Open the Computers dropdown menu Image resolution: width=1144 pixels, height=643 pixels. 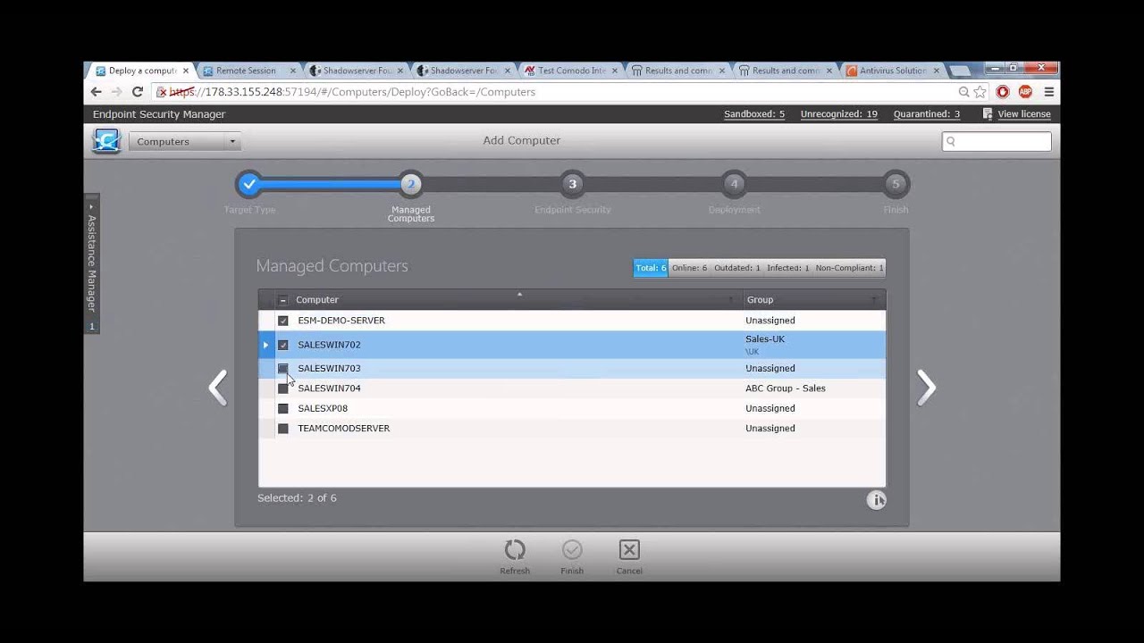coord(185,141)
